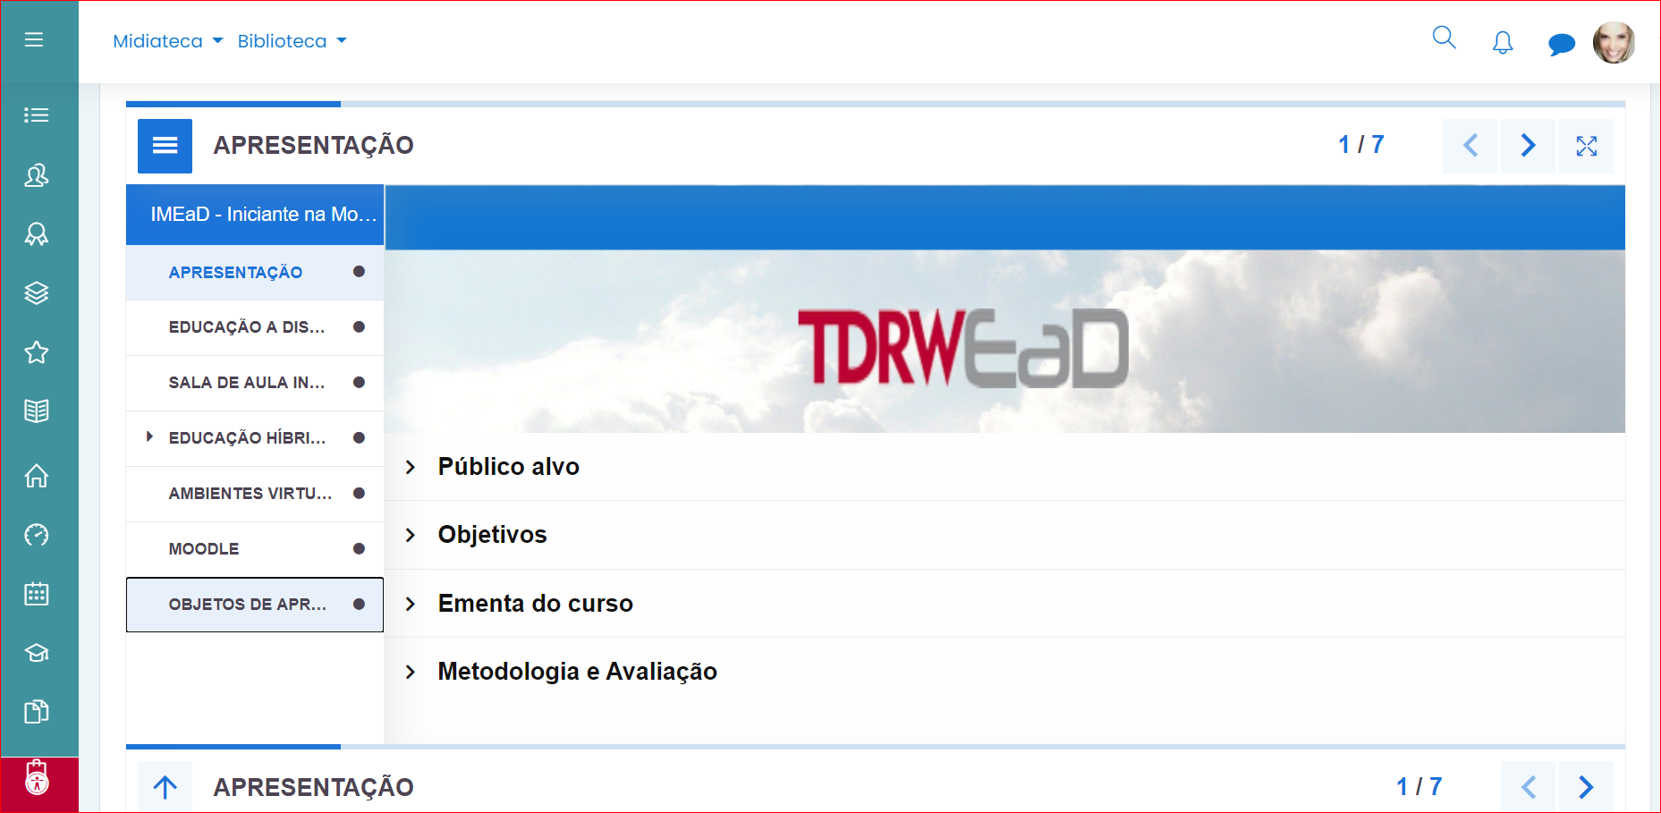The image size is (1661, 813).
Task: Click the user avatar photo
Action: coord(1614,42)
